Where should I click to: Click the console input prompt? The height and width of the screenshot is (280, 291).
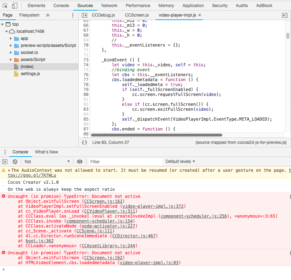coord(145,269)
